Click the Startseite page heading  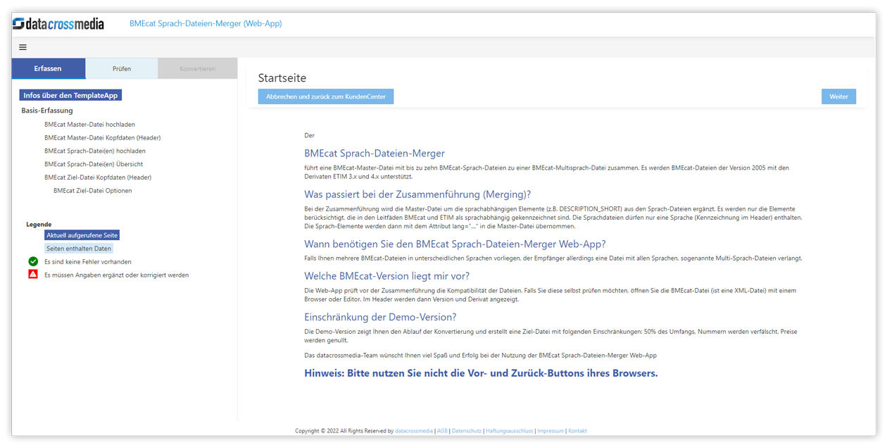tap(282, 78)
